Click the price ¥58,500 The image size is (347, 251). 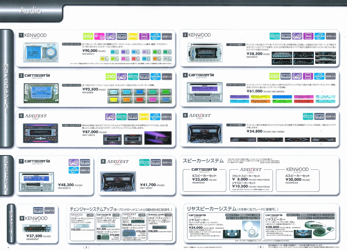click(x=255, y=54)
